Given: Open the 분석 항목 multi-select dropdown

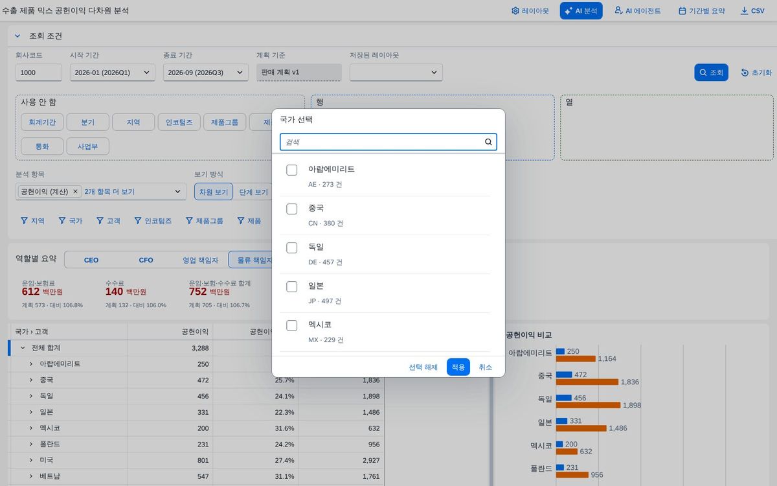Looking at the screenshot, I should [x=177, y=192].
